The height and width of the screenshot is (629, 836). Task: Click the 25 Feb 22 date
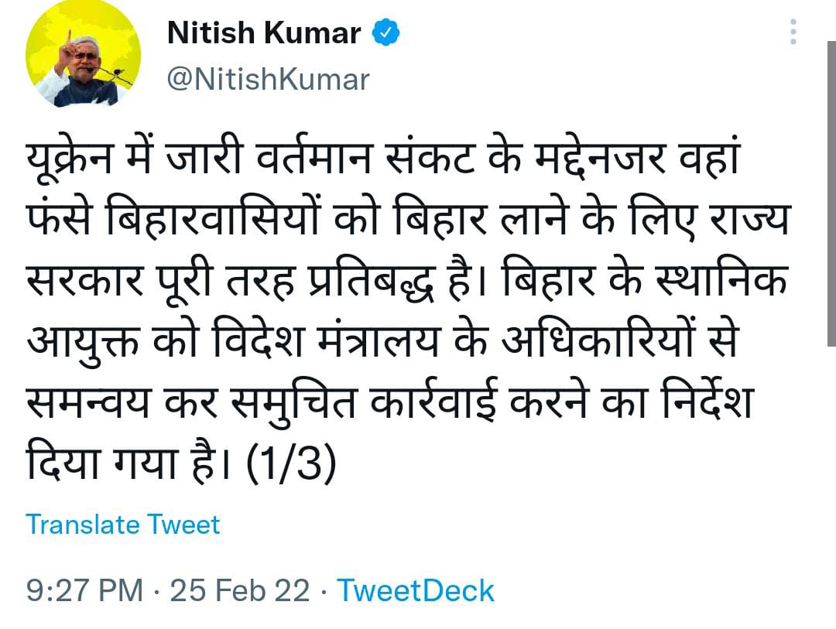(x=239, y=590)
